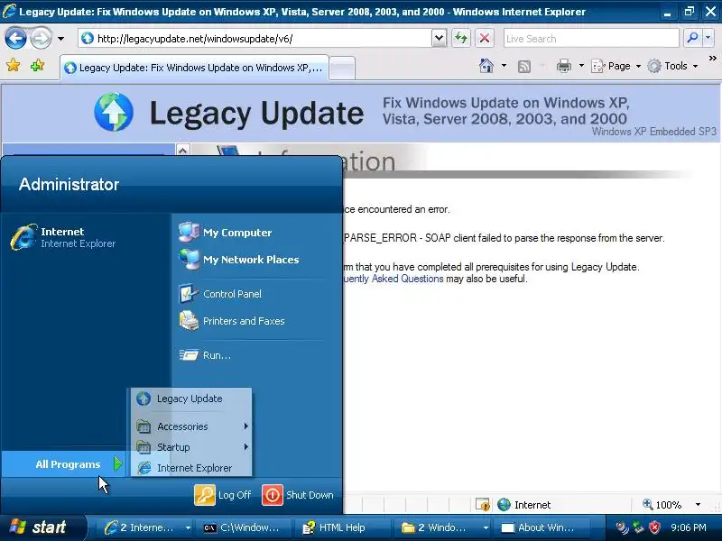The height and width of the screenshot is (541, 722).
Task: Expand the address bar history dropdown
Action: [x=440, y=39]
